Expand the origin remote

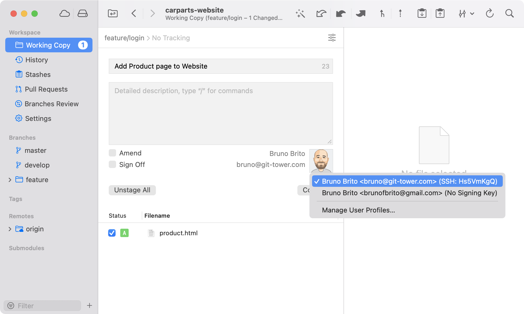pyautogui.click(x=10, y=229)
